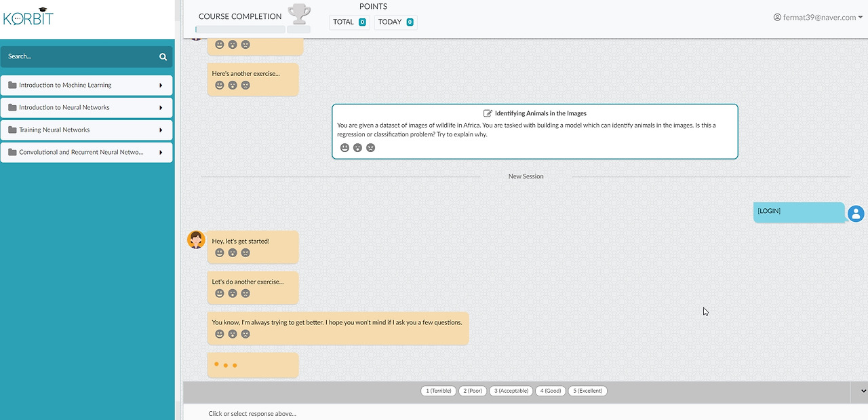React happy to 'Hey, let's get started!'

220,253
